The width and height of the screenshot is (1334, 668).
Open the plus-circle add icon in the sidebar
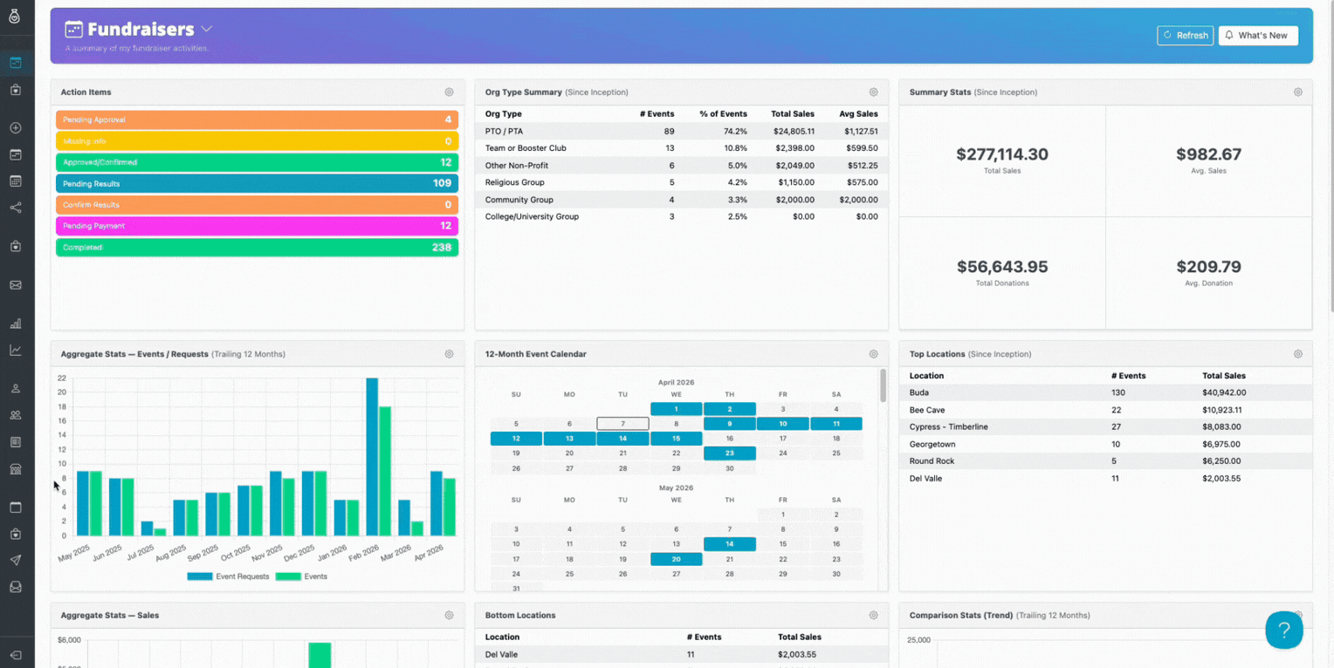(x=16, y=128)
